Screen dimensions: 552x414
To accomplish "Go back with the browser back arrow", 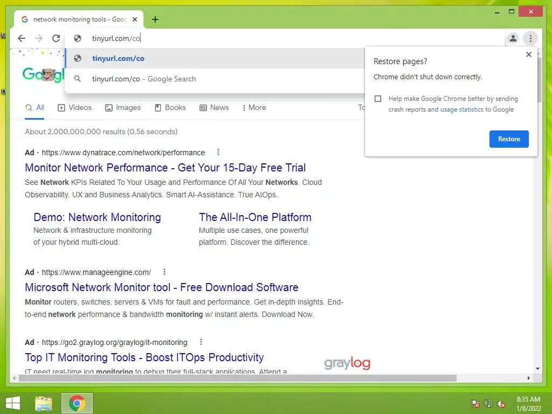I will coord(22,38).
